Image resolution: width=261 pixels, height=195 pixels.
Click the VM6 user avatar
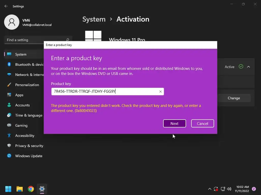click(x=12, y=22)
